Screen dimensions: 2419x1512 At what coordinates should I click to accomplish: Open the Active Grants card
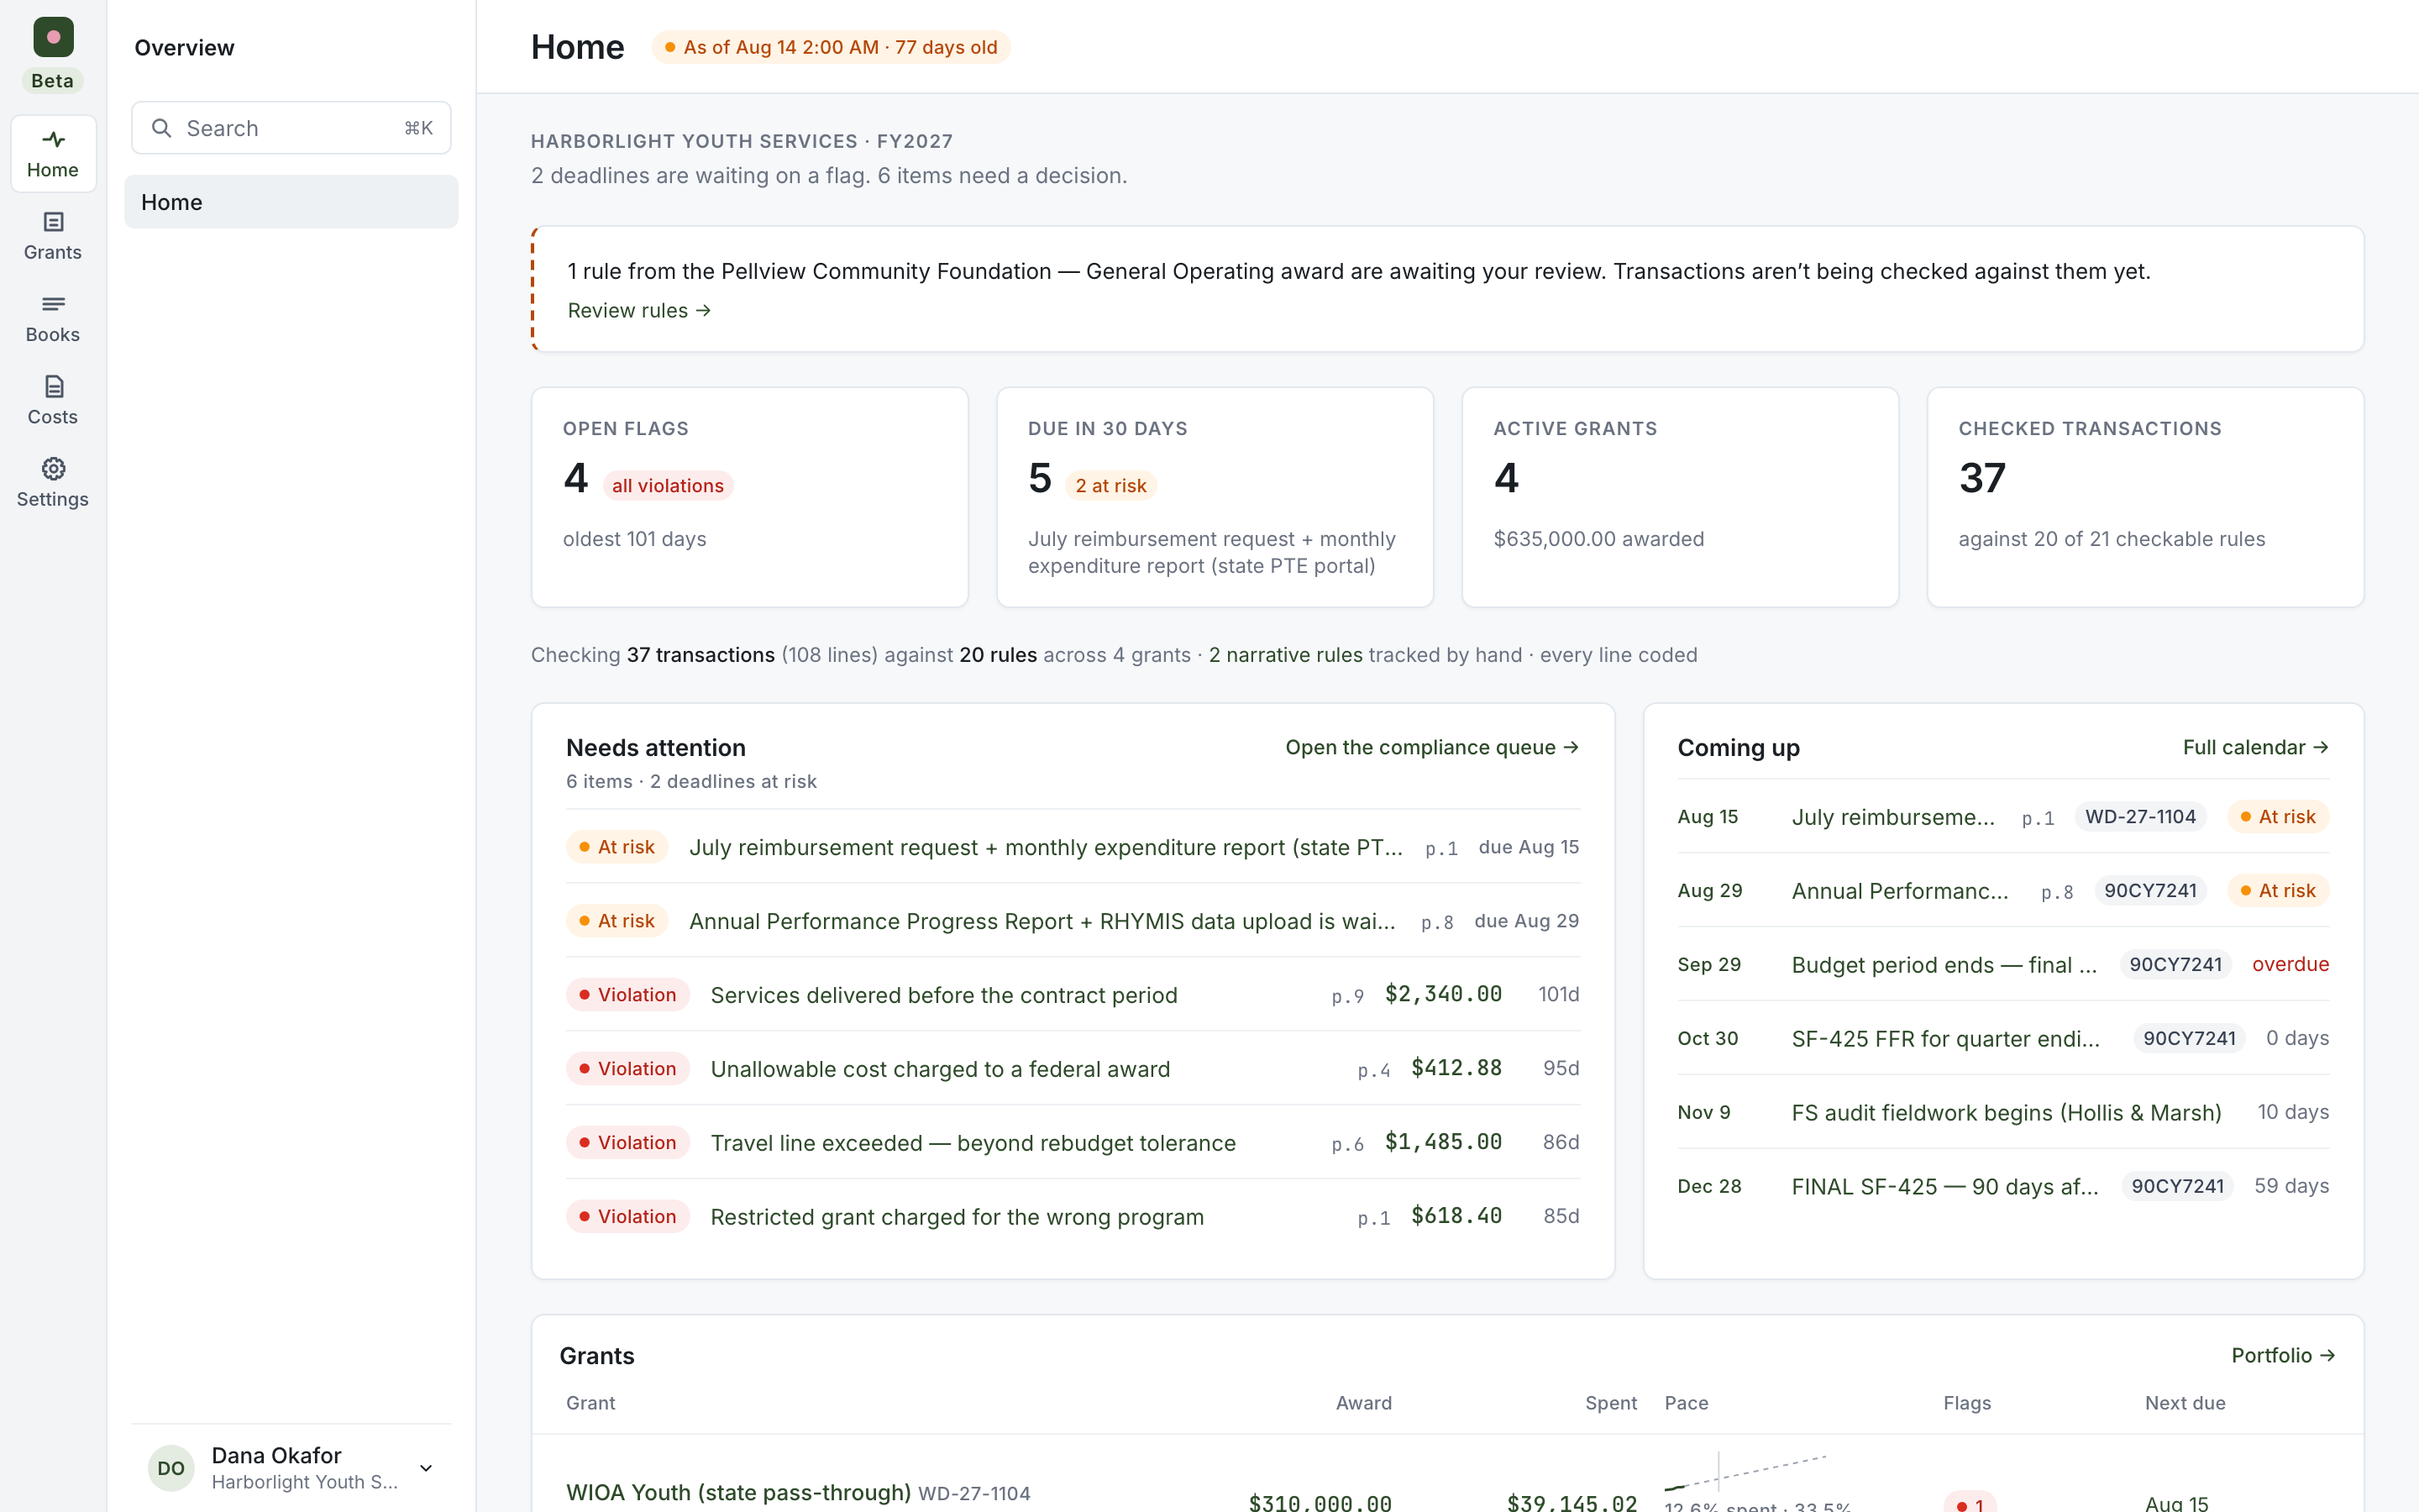tap(1681, 497)
